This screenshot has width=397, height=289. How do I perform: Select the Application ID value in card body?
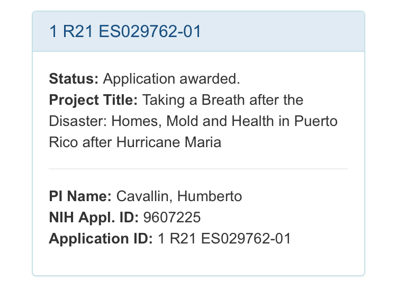[x=224, y=238]
